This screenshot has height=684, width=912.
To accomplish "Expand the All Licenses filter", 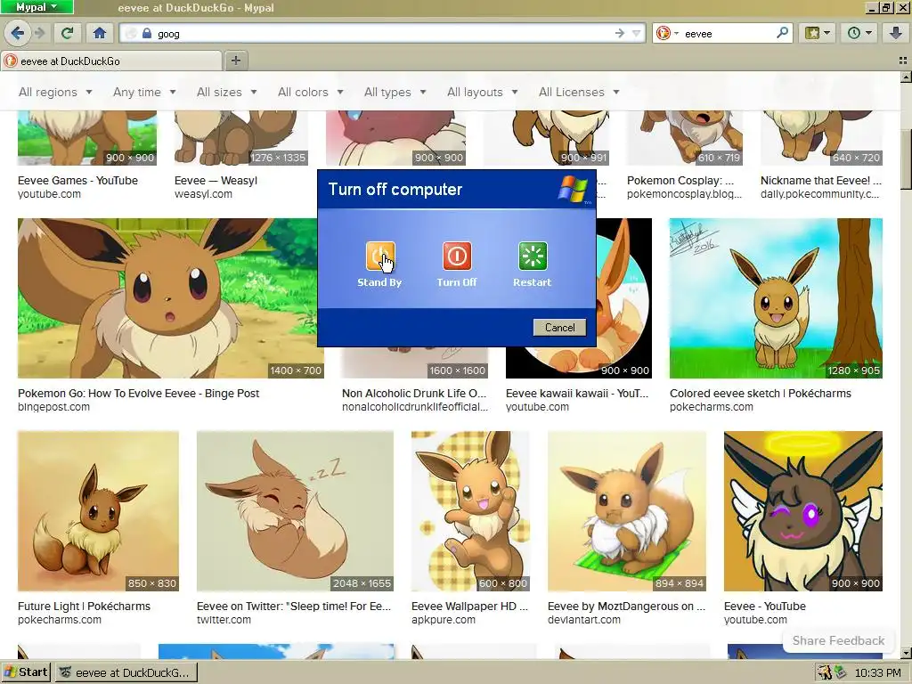I will (579, 92).
